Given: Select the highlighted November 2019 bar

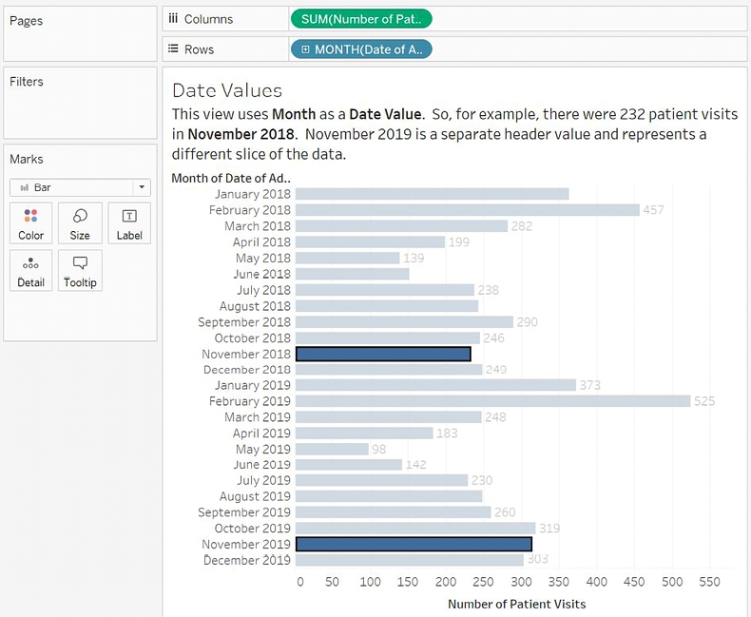Looking at the screenshot, I should (414, 545).
